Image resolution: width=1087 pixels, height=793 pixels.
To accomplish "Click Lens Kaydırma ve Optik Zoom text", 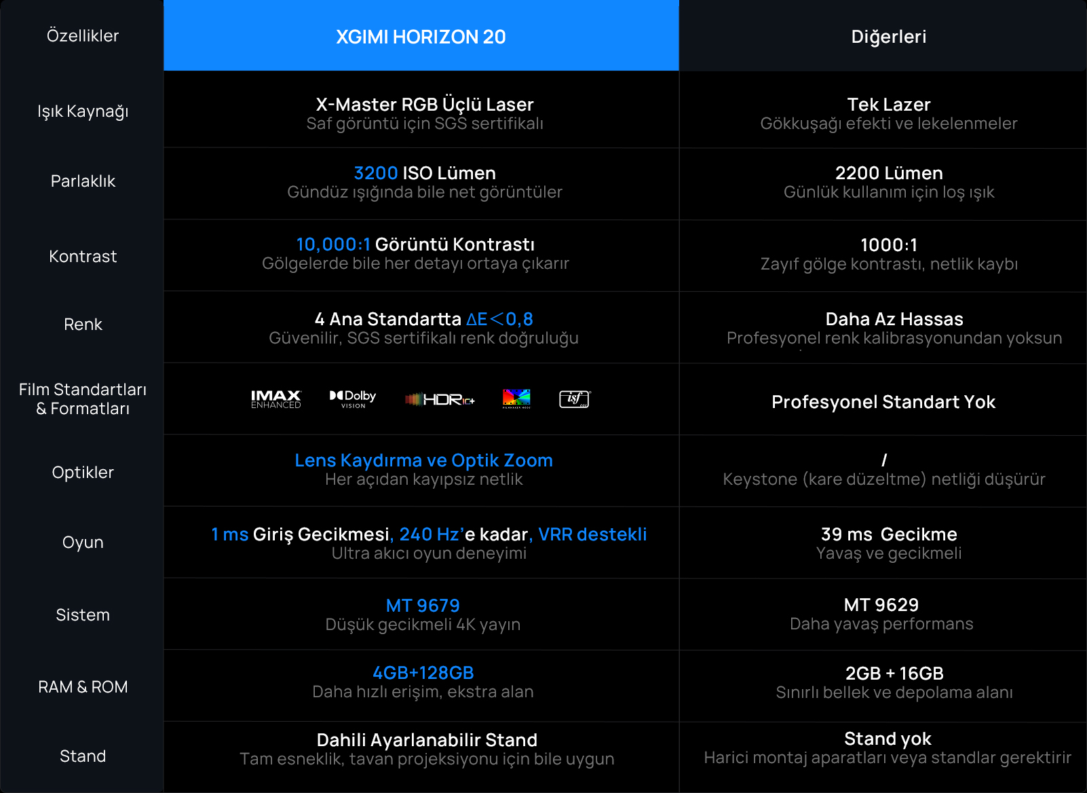I will click(423, 460).
